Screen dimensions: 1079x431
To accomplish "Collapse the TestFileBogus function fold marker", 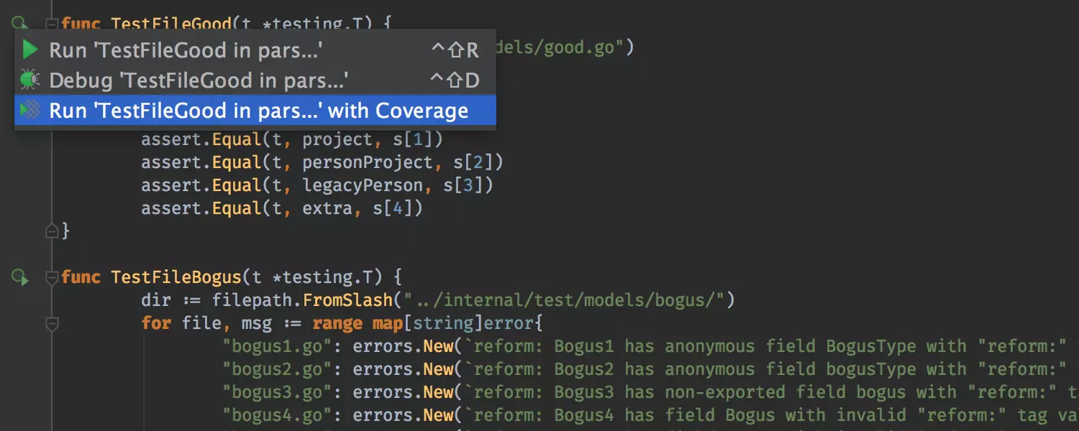I will click(x=51, y=277).
